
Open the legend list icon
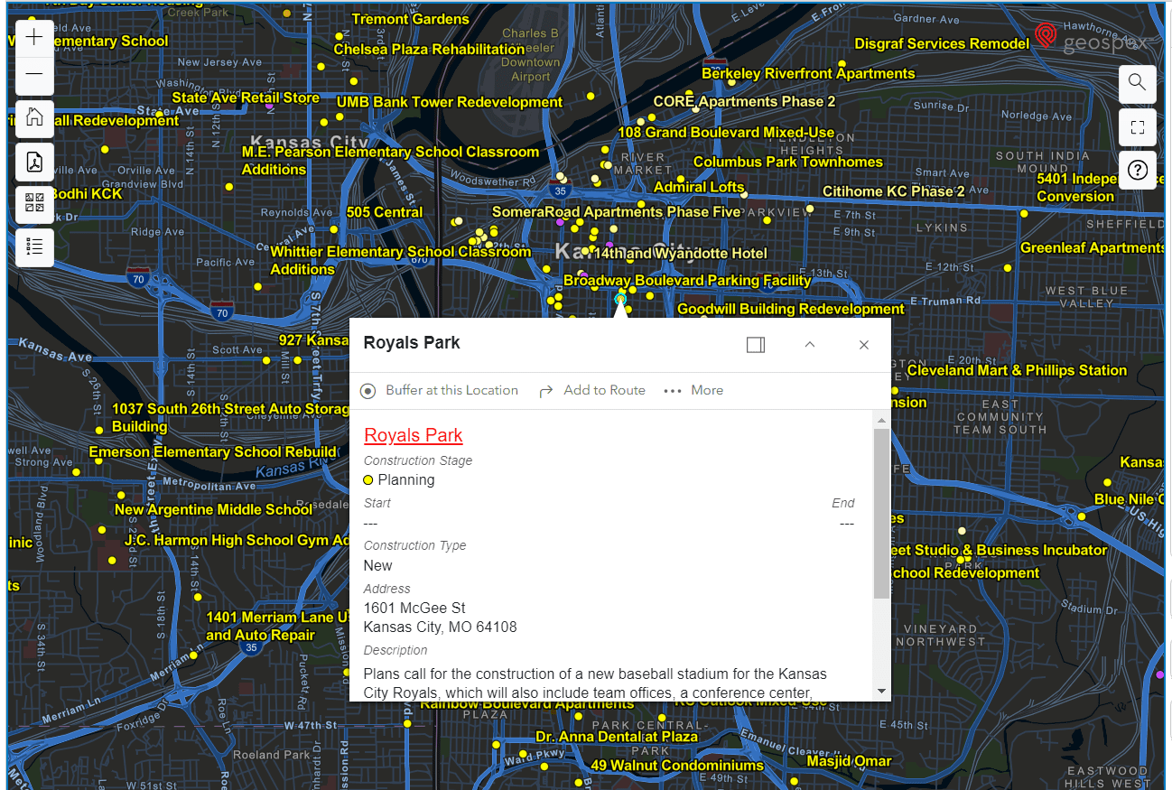(x=34, y=247)
